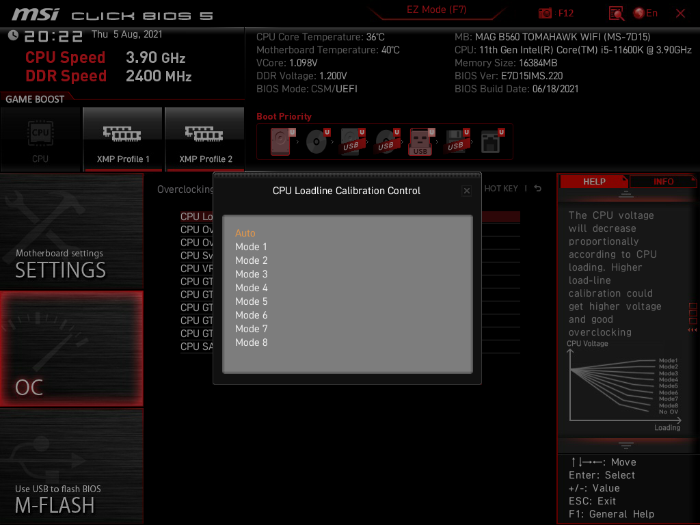
Task: Click the DDR Speed 2400 MHz readout
Action: click(109, 76)
